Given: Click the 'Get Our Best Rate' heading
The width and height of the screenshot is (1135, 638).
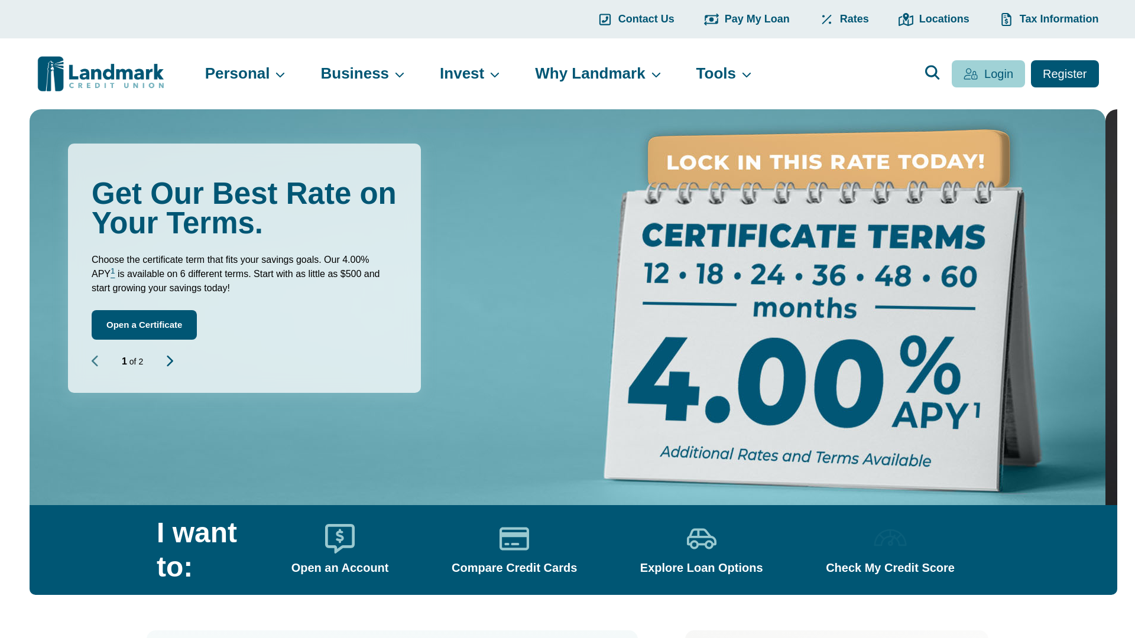Looking at the screenshot, I should [244, 209].
